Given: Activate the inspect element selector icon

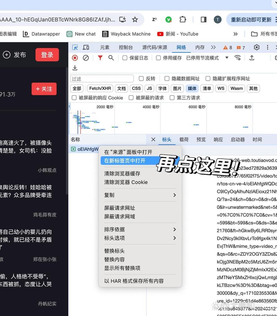Looking at the screenshot, I should [75, 47].
